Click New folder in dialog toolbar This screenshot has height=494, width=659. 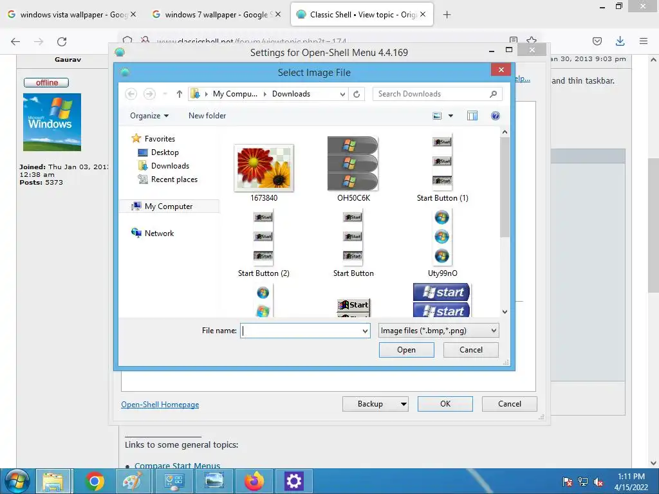(x=207, y=116)
